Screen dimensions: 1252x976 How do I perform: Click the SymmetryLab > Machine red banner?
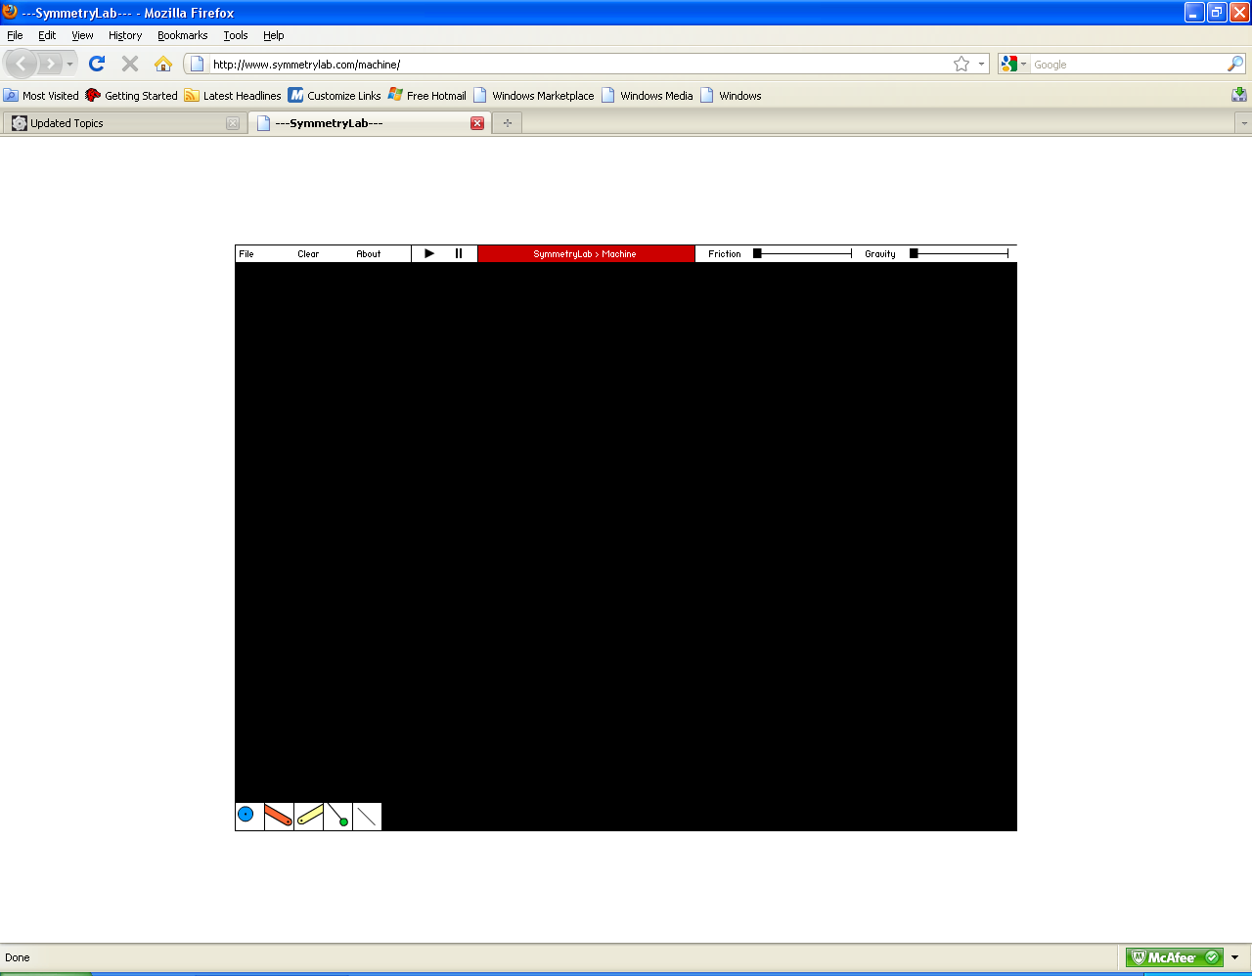[x=586, y=253]
